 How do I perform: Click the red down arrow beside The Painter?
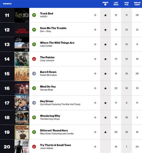34,59
